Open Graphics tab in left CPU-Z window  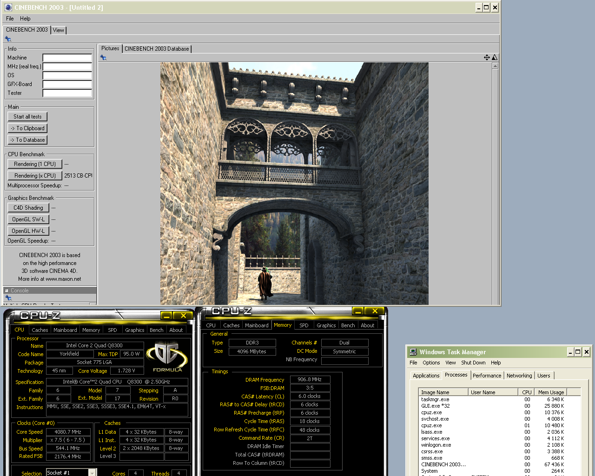tap(135, 330)
